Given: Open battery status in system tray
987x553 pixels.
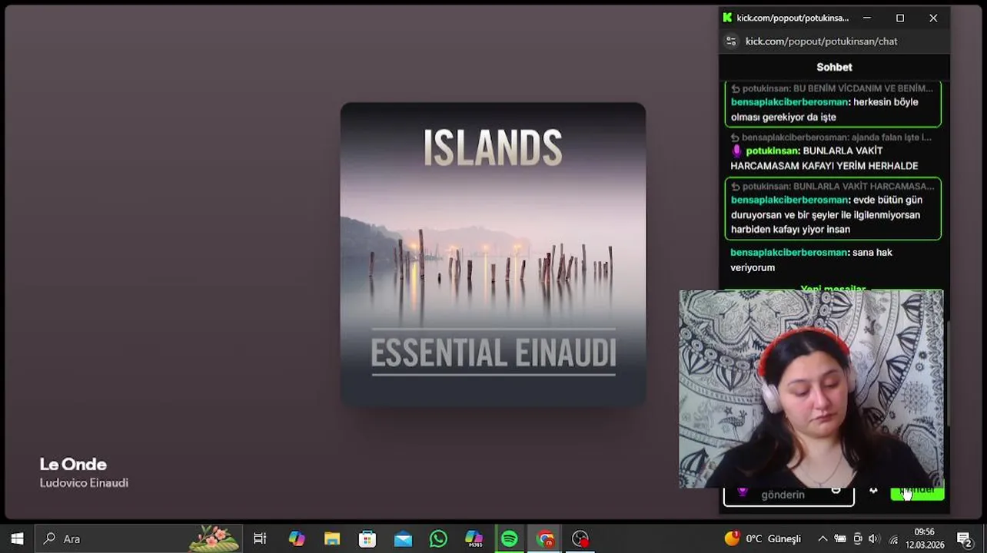Looking at the screenshot, I should pyautogui.click(x=840, y=538).
